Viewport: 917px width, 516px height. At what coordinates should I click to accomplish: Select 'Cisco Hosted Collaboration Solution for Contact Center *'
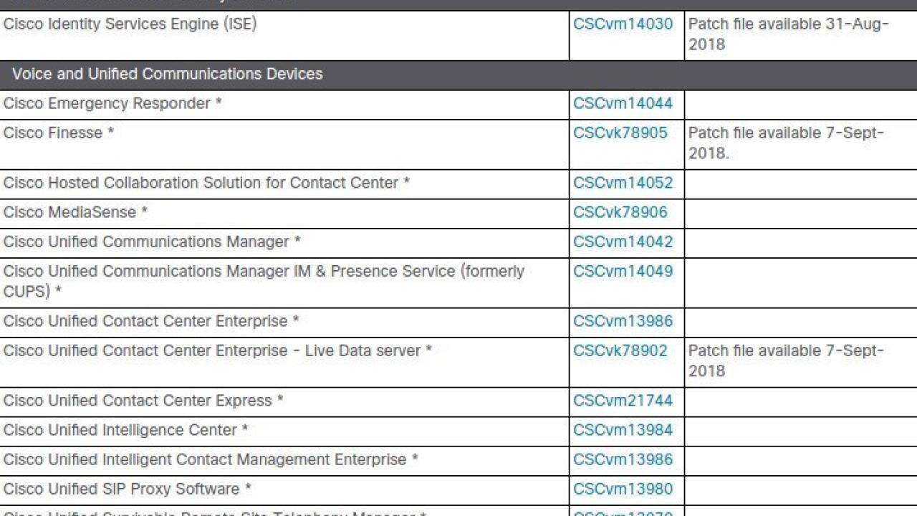coord(206,183)
